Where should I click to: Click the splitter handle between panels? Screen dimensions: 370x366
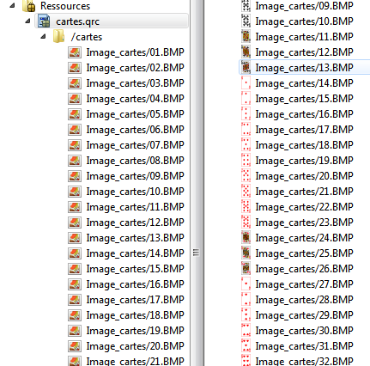pos(196,253)
